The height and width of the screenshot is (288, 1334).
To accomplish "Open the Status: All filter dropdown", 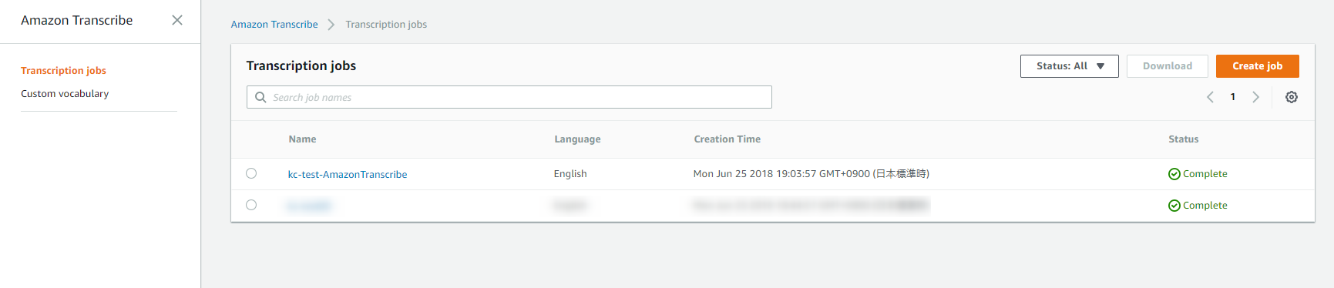I will tap(1069, 66).
